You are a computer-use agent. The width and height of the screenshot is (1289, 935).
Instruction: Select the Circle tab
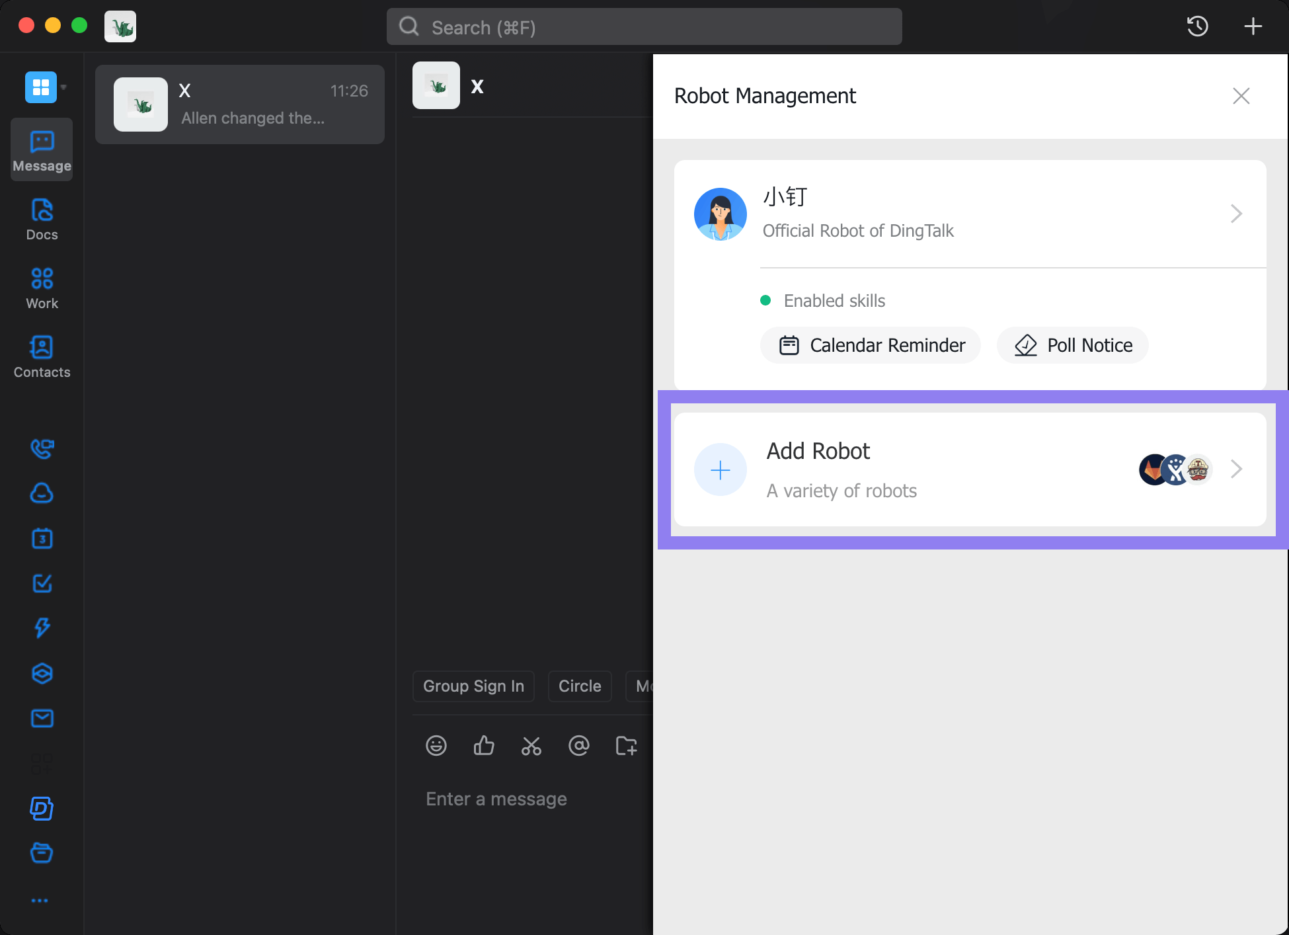point(578,686)
